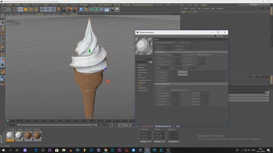Open the Файл menu in the main menu bar
Image resolution: width=273 pixels, height=153 pixels.
coord(3,5)
